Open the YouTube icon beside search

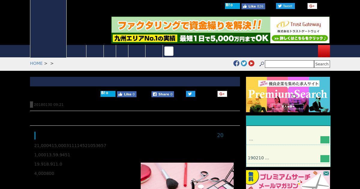point(251,63)
